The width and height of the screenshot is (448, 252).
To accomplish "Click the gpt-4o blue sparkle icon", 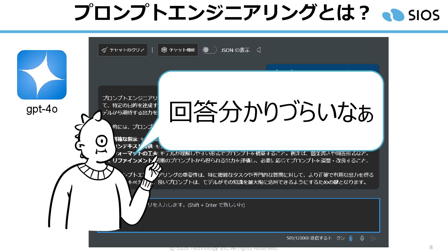I will click(x=42, y=75).
